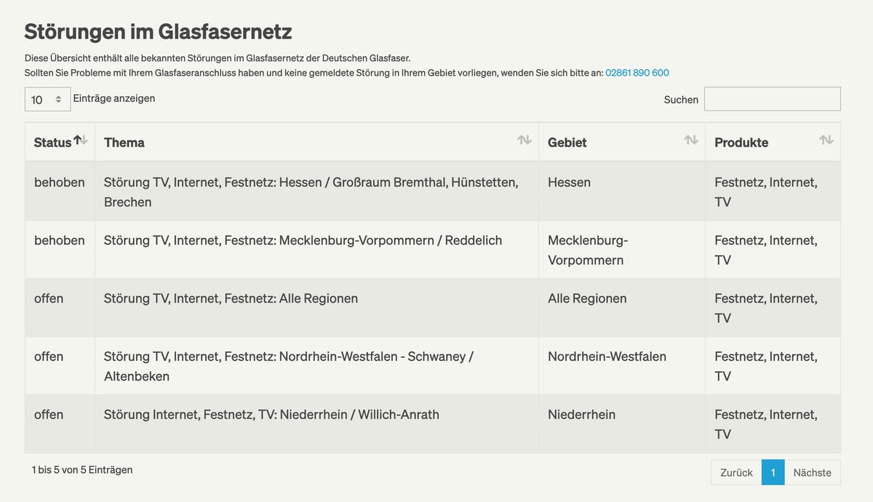This screenshot has width=873, height=502.
Task: Click the Thema column sort arrows
Action: [x=524, y=140]
